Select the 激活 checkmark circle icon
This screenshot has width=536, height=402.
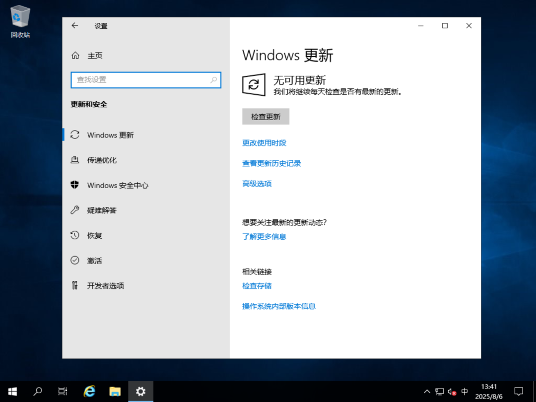(75, 260)
